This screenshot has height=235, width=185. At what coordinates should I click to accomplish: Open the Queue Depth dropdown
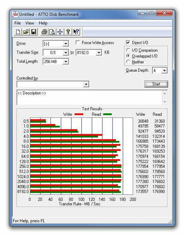[x=164, y=70]
